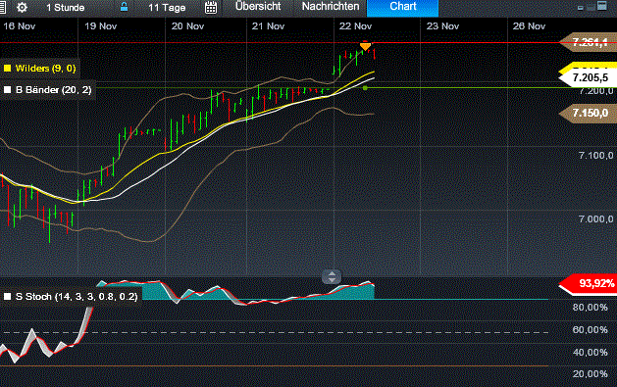Open the chart settings gear icon
Viewport: 617px width, 387px height.
(22, 8)
